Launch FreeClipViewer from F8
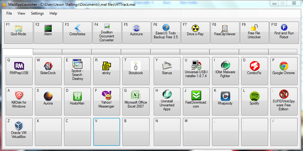The width and height of the screenshot is (303, 151). pyautogui.click(x=225, y=33)
